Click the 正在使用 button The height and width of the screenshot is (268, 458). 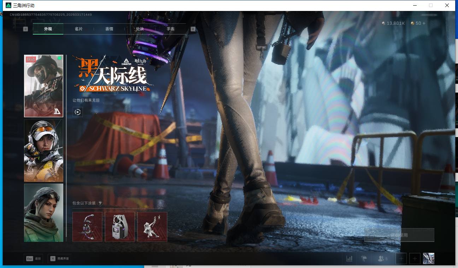(x=399, y=235)
